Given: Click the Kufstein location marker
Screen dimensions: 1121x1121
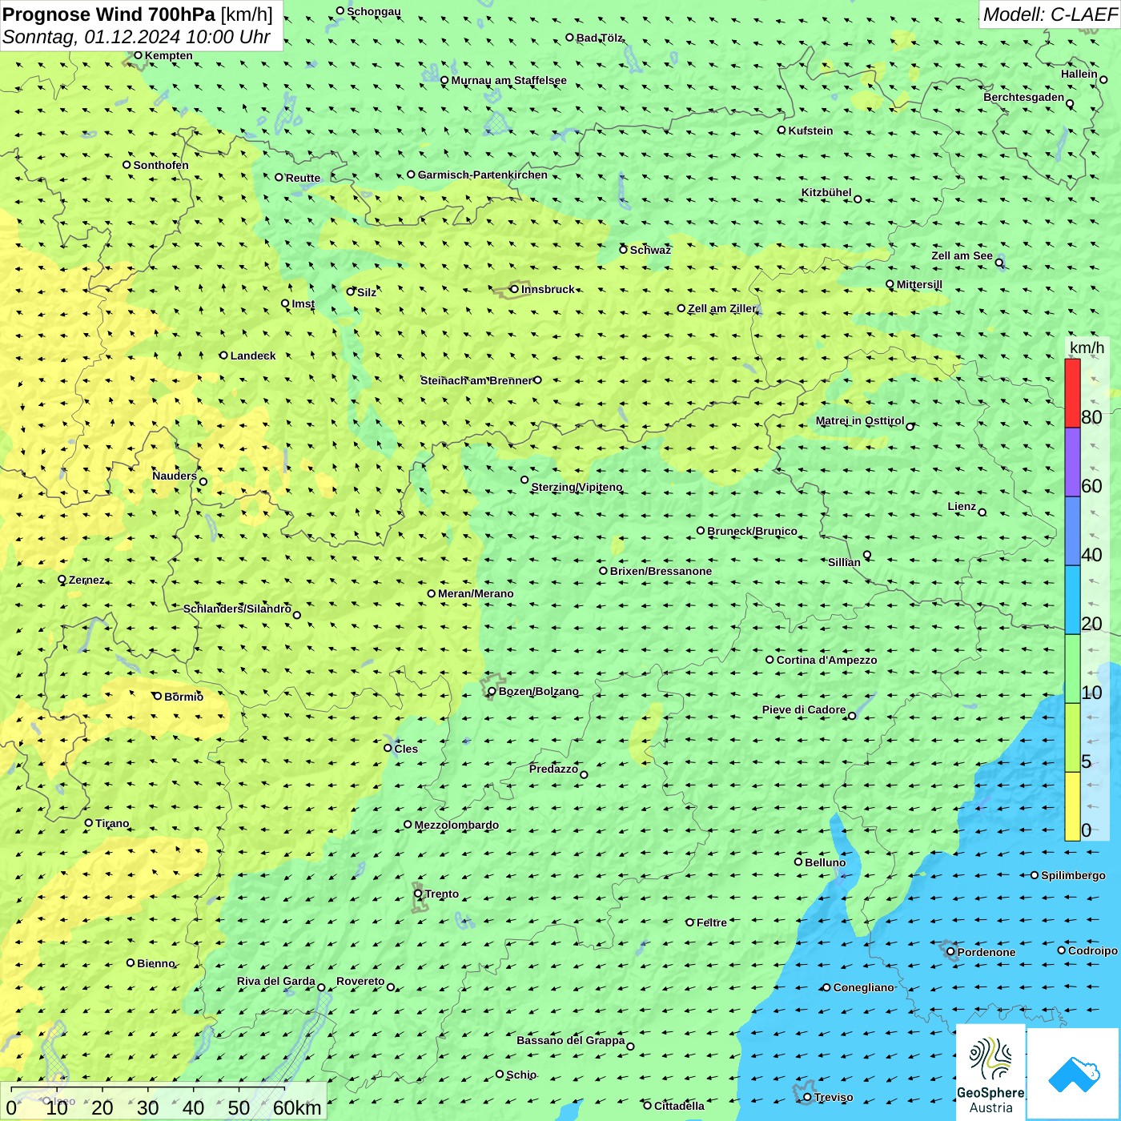Looking at the screenshot, I should (x=781, y=130).
